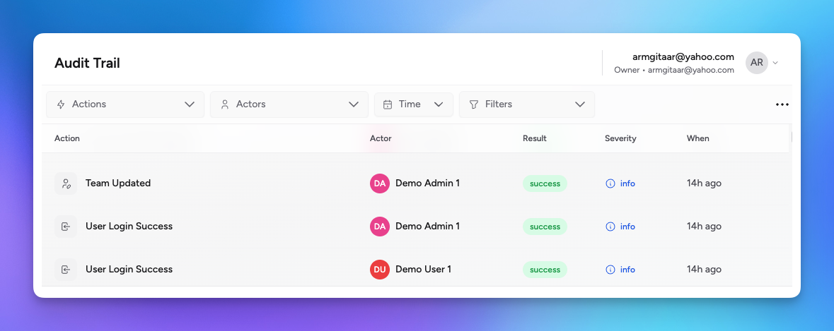834x331 pixels.
Task: Click the login icon beside Demo User 1's login
Action: [66, 270]
